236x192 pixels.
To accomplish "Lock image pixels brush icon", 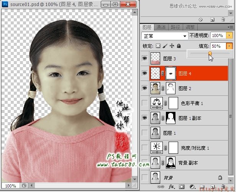I will (165, 46).
